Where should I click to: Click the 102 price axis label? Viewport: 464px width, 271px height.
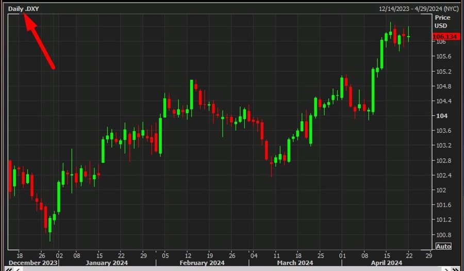pos(441,190)
